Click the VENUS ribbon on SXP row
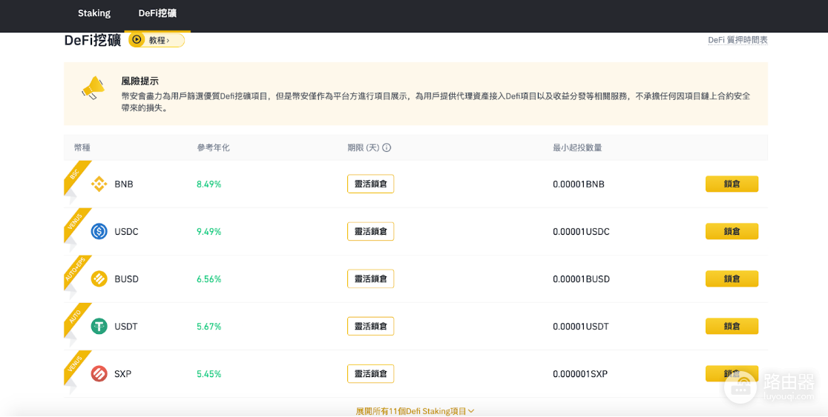The image size is (828, 417). [76, 365]
